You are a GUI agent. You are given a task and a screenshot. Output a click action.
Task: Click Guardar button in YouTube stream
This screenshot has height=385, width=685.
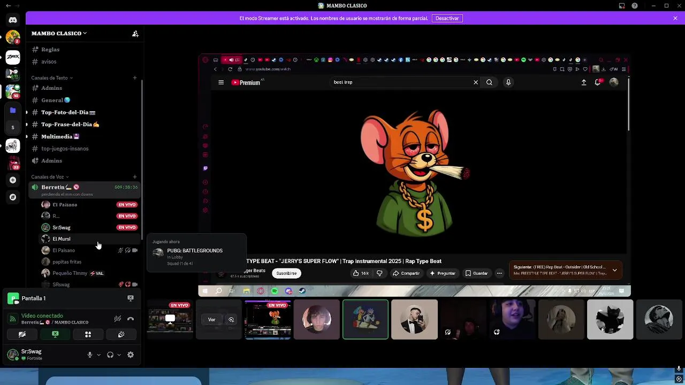pos(476,273)
